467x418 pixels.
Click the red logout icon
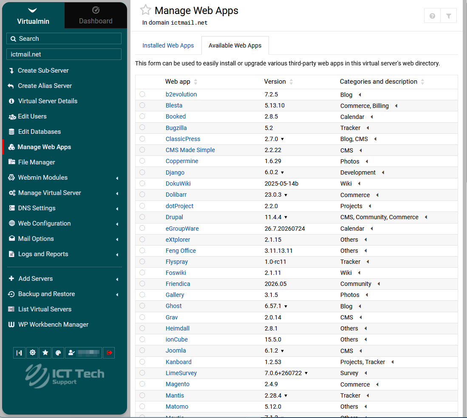[x=109, y=353]
